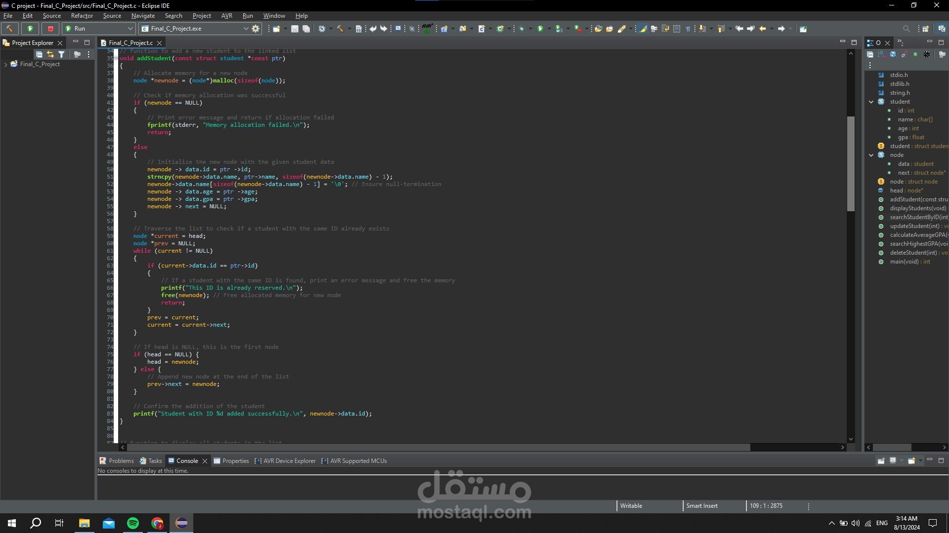
Task: Toggle Link with Editor in Project Explorer
Action: click(50, 54)
